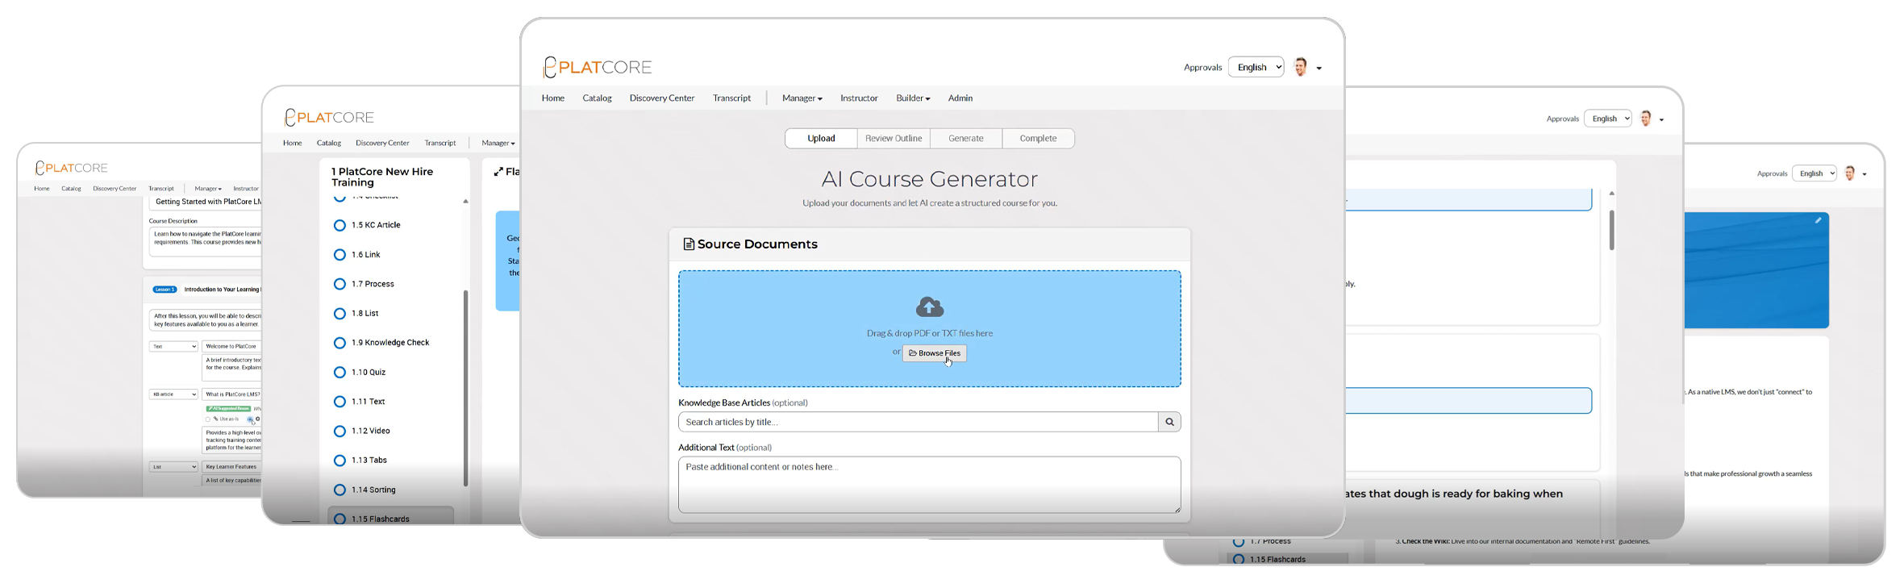Screen dimensions: 1904x588
Task: Switch to the Upload step tab
Action: click(821, 139)
